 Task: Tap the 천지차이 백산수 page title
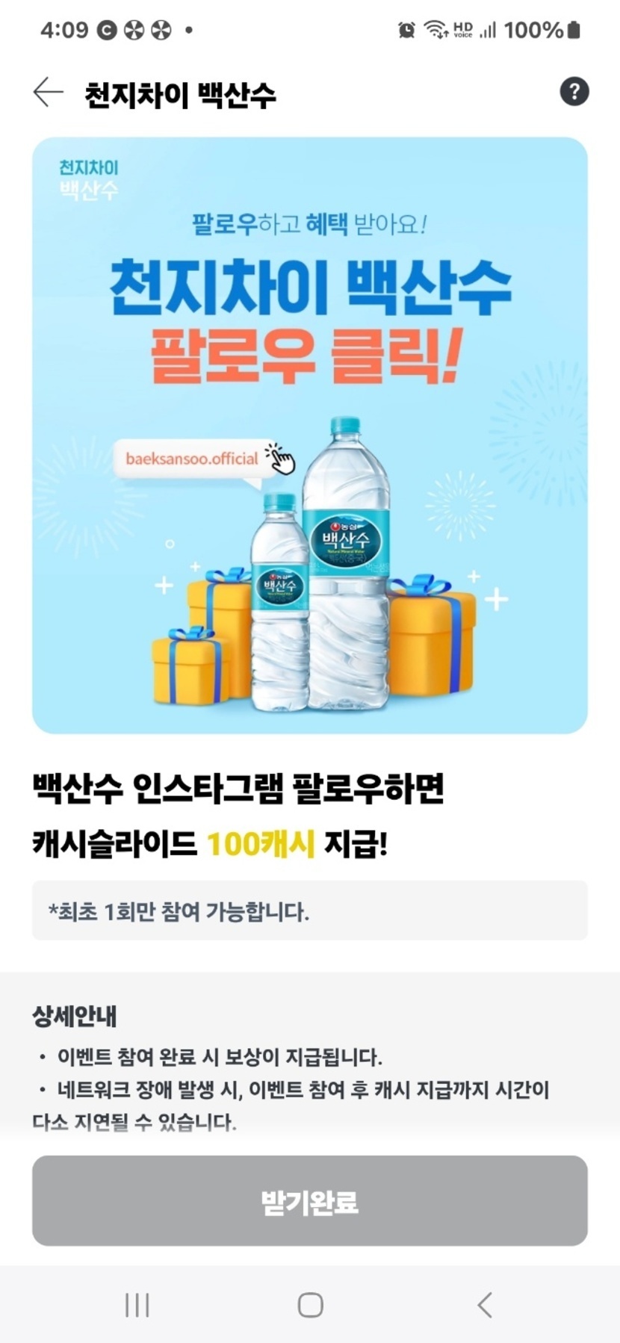(x=180, y=95)
